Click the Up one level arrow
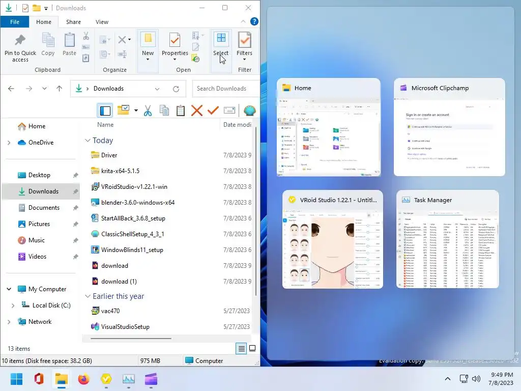This screenshot has height=391, width=521. [59, 89]
